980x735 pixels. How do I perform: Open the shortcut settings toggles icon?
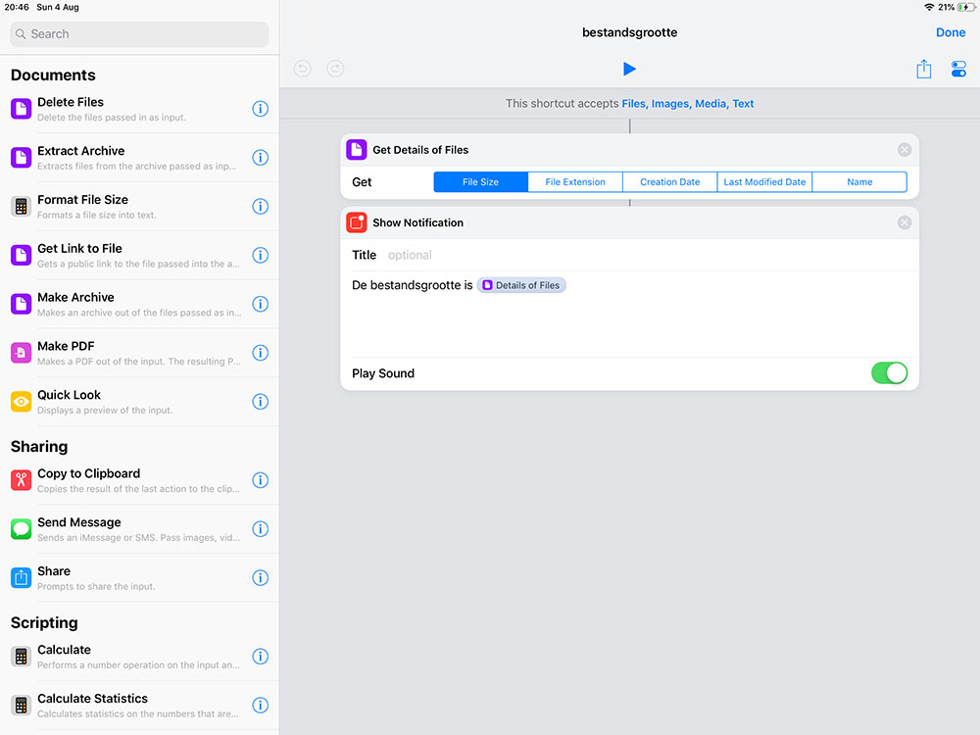[958, 69]
